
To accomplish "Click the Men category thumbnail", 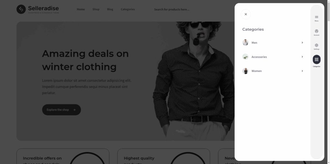I will point(245,43).
